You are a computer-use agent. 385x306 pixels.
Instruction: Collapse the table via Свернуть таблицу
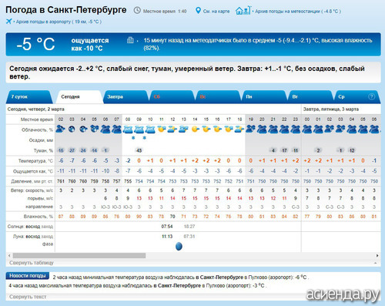click(x=32, y=263)
